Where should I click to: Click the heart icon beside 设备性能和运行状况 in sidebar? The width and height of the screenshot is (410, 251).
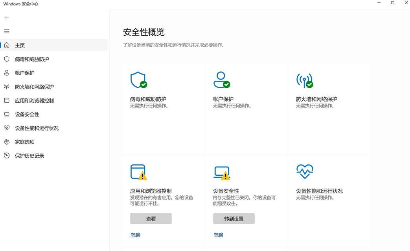[x=7, y=128]
